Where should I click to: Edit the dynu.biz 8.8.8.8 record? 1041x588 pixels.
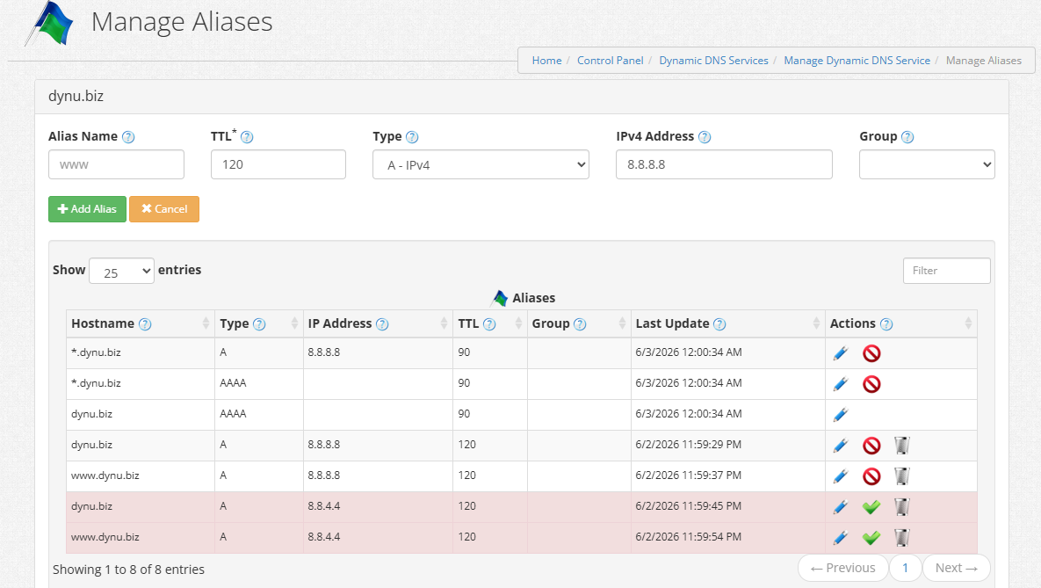[x=841, y=445]
